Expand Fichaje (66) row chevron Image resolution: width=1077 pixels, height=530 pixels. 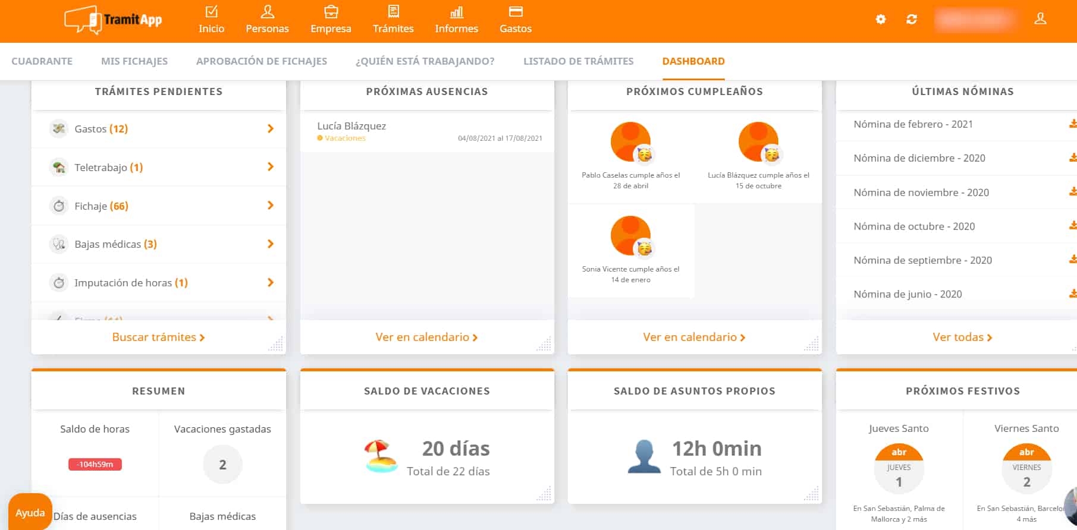point(271,206)
